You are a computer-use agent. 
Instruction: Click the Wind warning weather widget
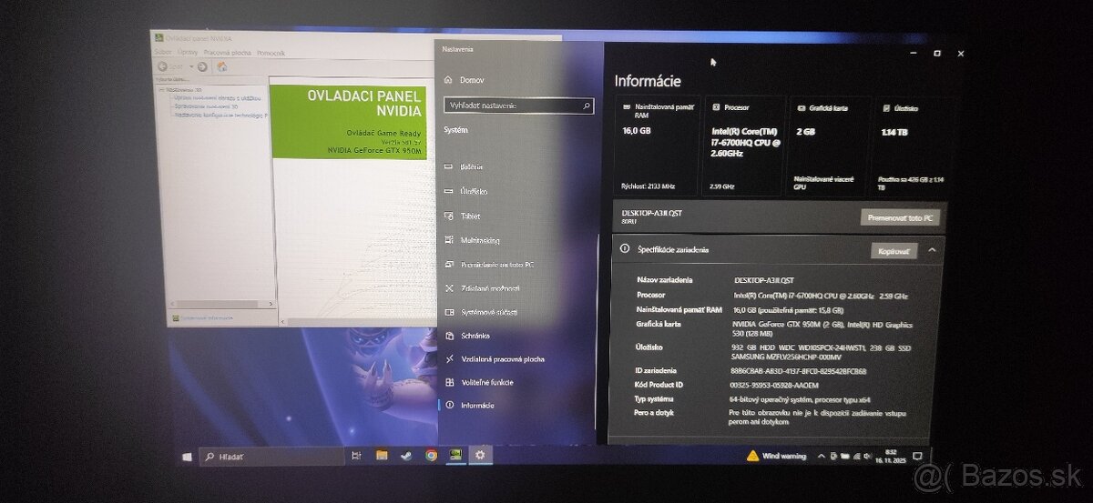coord(776,456)
